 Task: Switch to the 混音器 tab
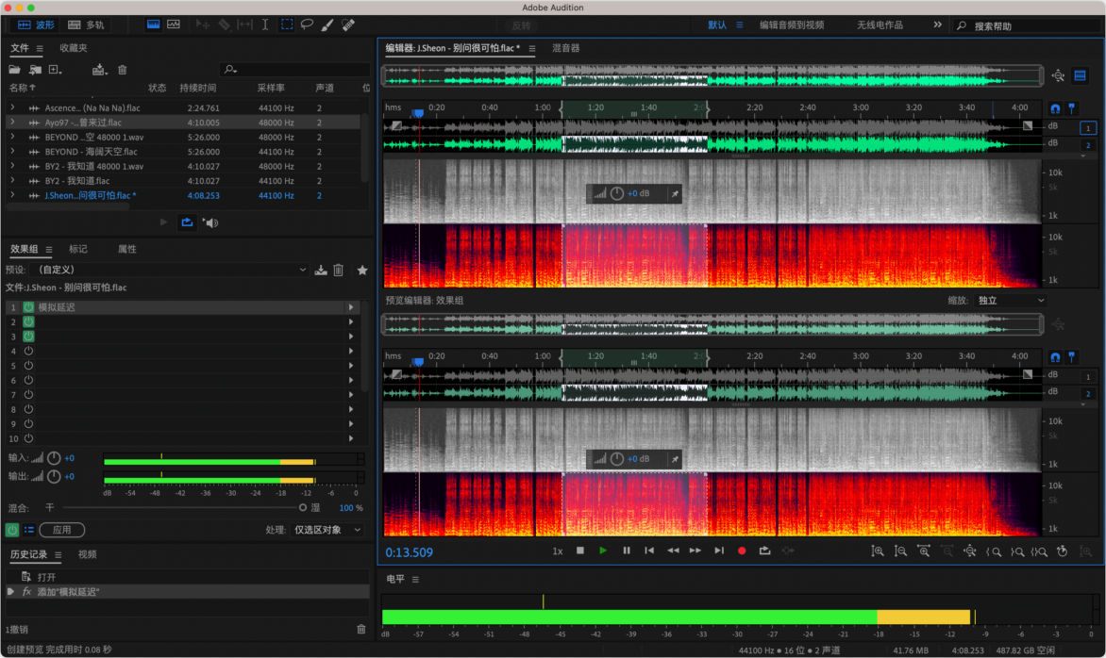[565, 48]
